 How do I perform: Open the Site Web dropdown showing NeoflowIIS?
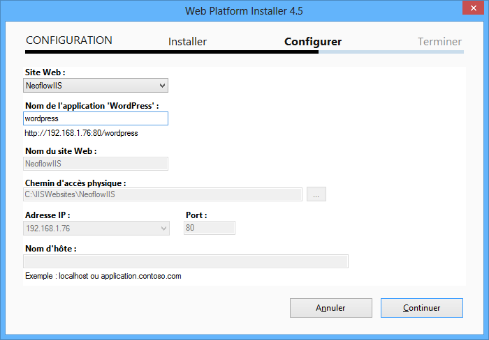pos(96,86)
